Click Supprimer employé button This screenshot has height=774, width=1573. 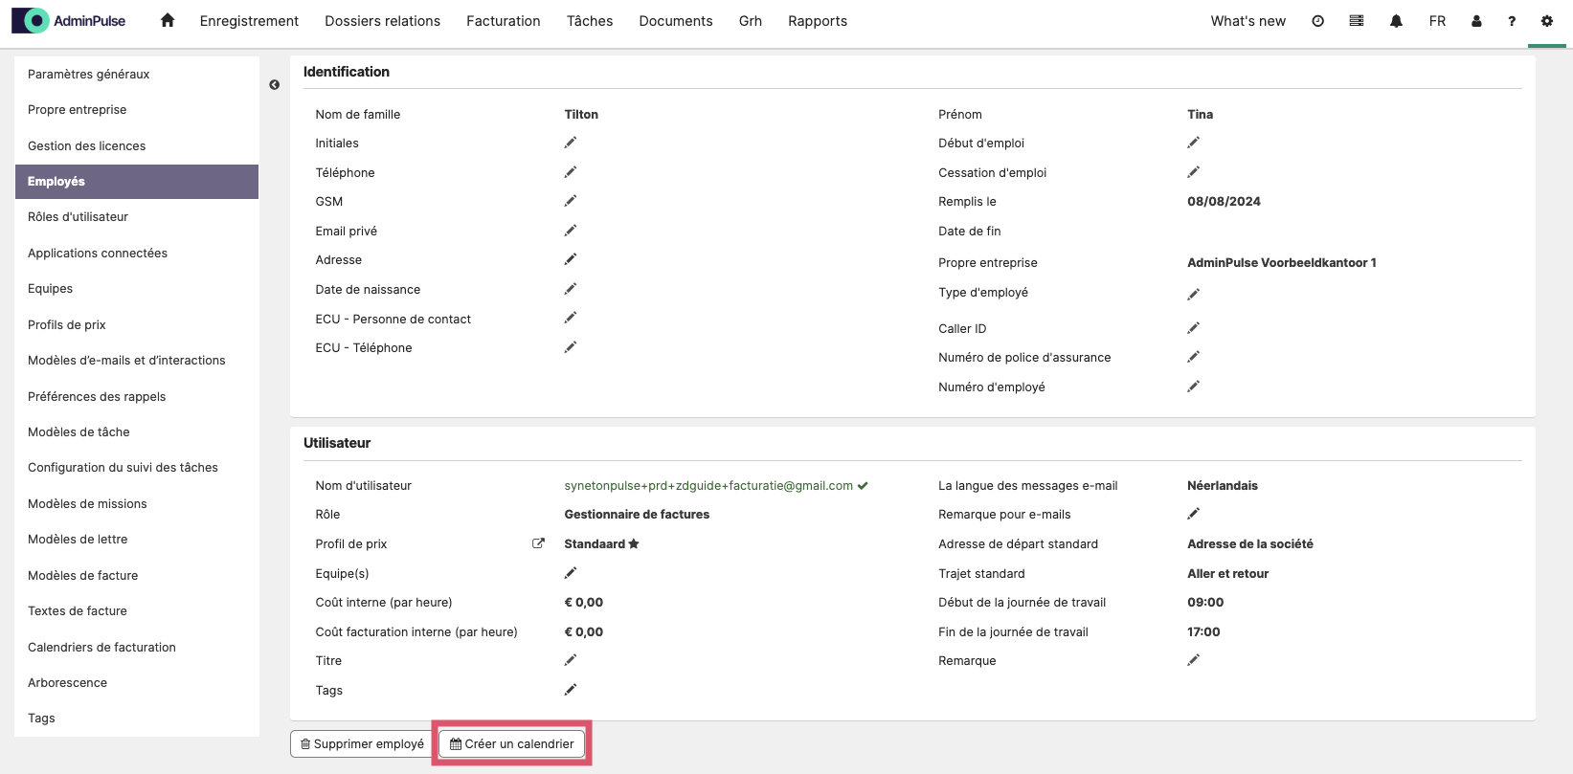coord(362,743)
